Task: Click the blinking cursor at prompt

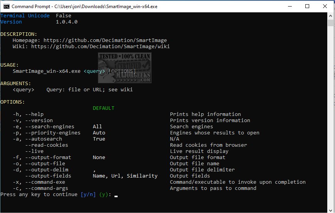Action: coord(116,196)
